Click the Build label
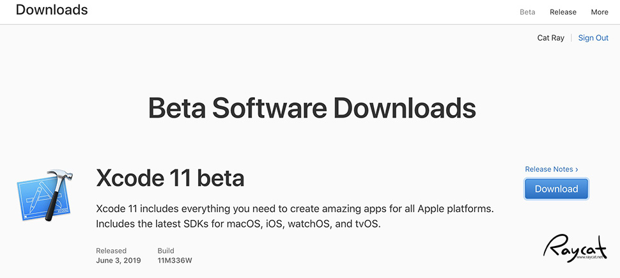This screenshot has width=620, height=278. (166, 251)
